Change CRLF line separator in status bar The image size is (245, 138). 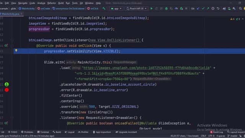203,136
